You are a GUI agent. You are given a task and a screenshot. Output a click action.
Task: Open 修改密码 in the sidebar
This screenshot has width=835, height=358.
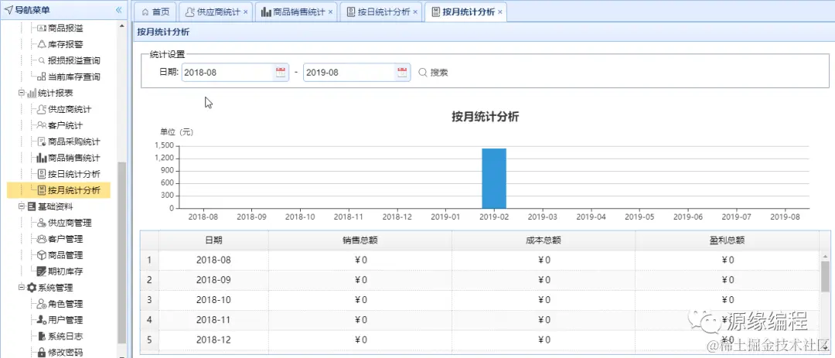[x=65, y=352]
